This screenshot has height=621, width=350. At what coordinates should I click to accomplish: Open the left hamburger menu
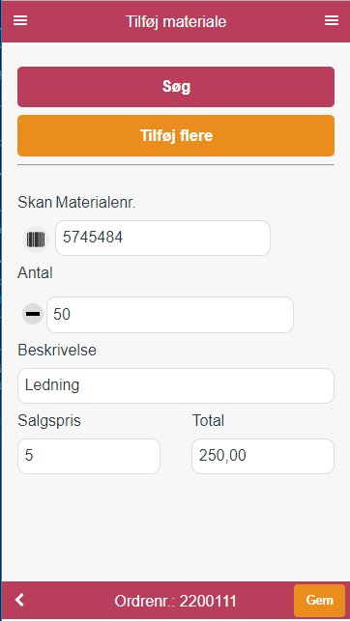coord(20,21)
